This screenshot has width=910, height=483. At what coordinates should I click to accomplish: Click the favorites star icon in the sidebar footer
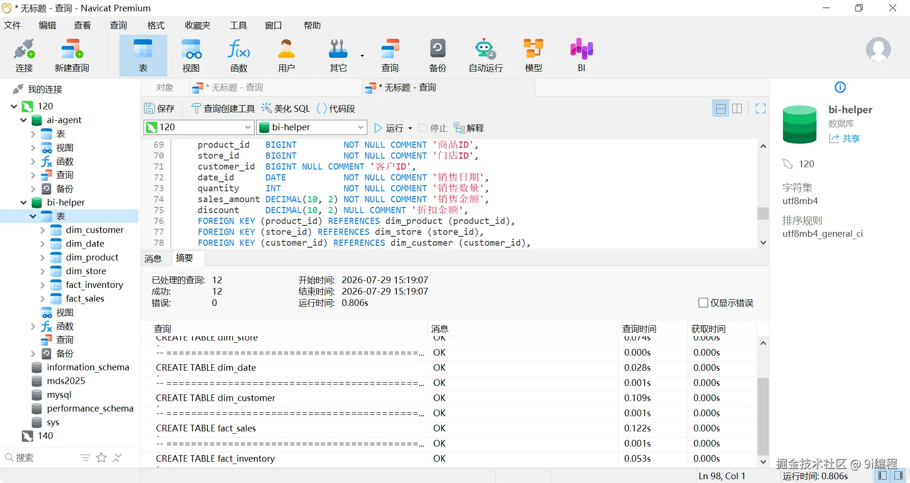101,457
